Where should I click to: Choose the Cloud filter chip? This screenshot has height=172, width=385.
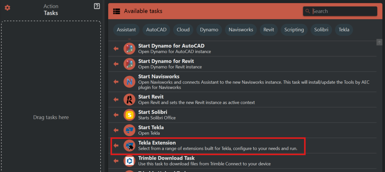183,30
